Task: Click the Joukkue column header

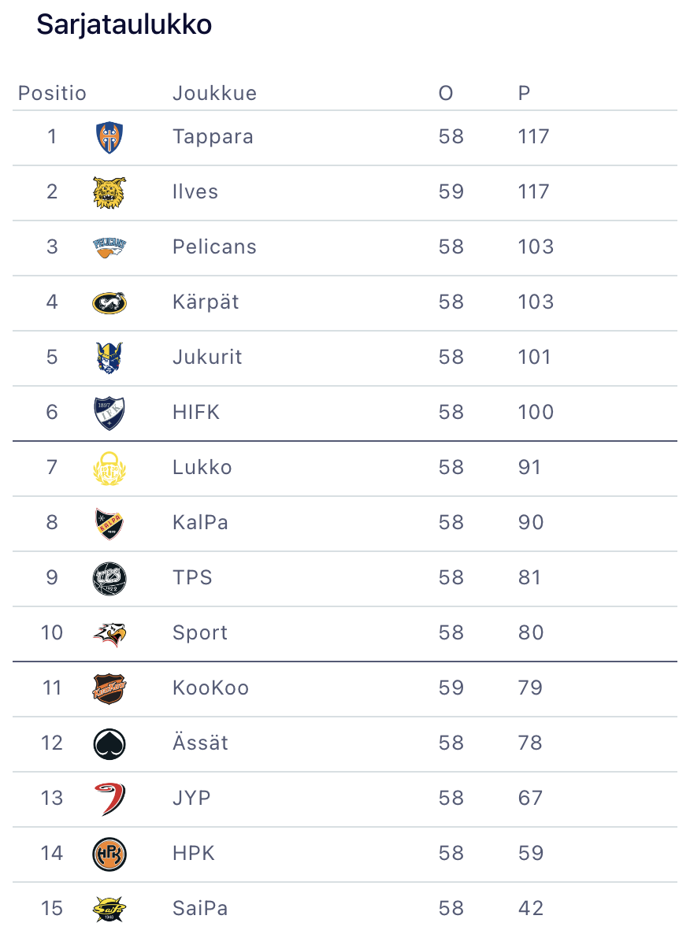Action: [x=214, y=93]
